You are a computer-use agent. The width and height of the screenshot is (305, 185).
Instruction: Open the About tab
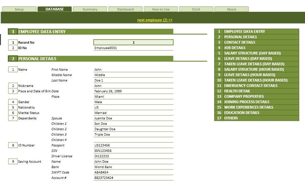pos(231,9)
